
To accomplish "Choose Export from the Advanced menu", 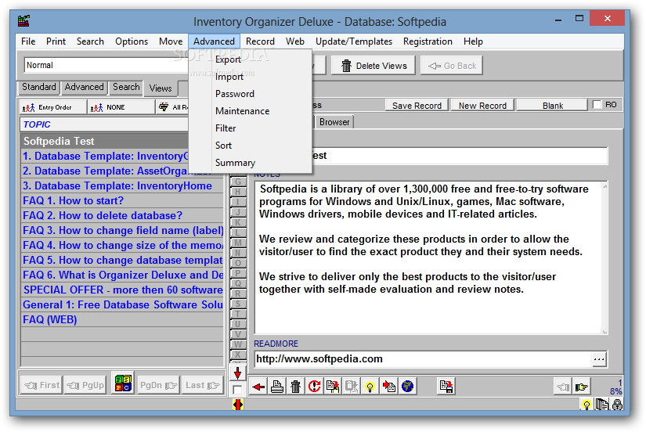I will [228, 59].
